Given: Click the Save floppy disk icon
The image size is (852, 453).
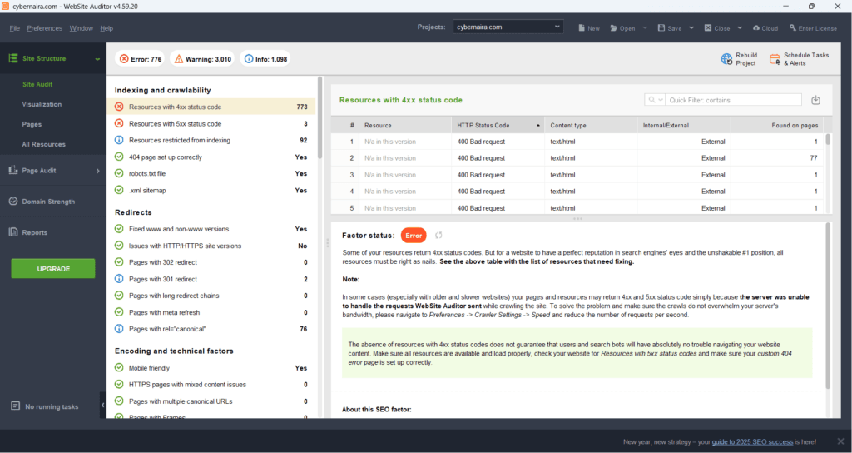Looking at the screenshot, I should pyautogui.click(x=661, y=27).
